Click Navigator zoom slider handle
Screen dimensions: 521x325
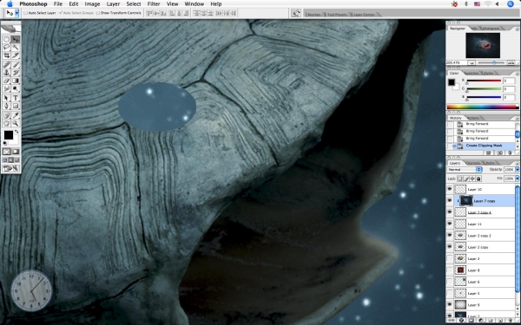click(x=494, y=62)
